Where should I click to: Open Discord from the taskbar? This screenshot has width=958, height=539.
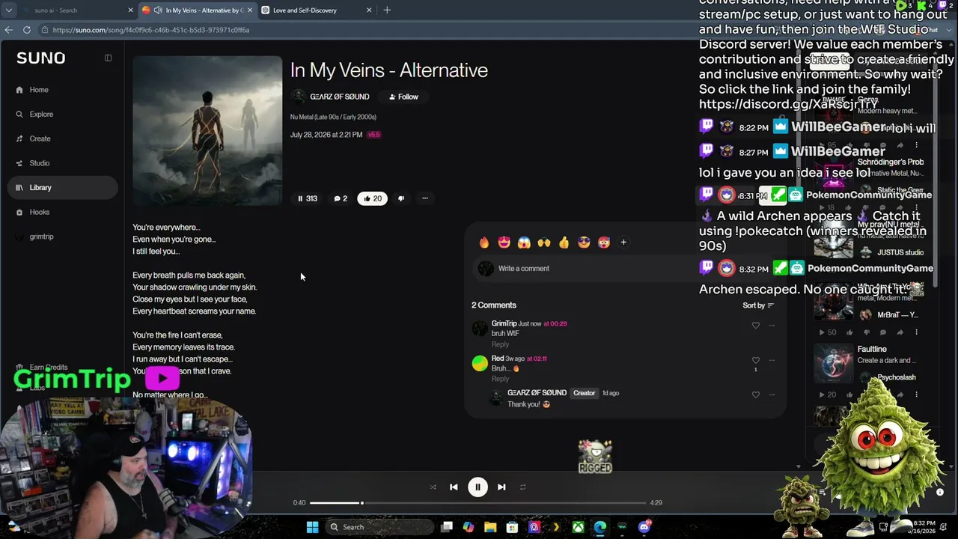[644, 527]
